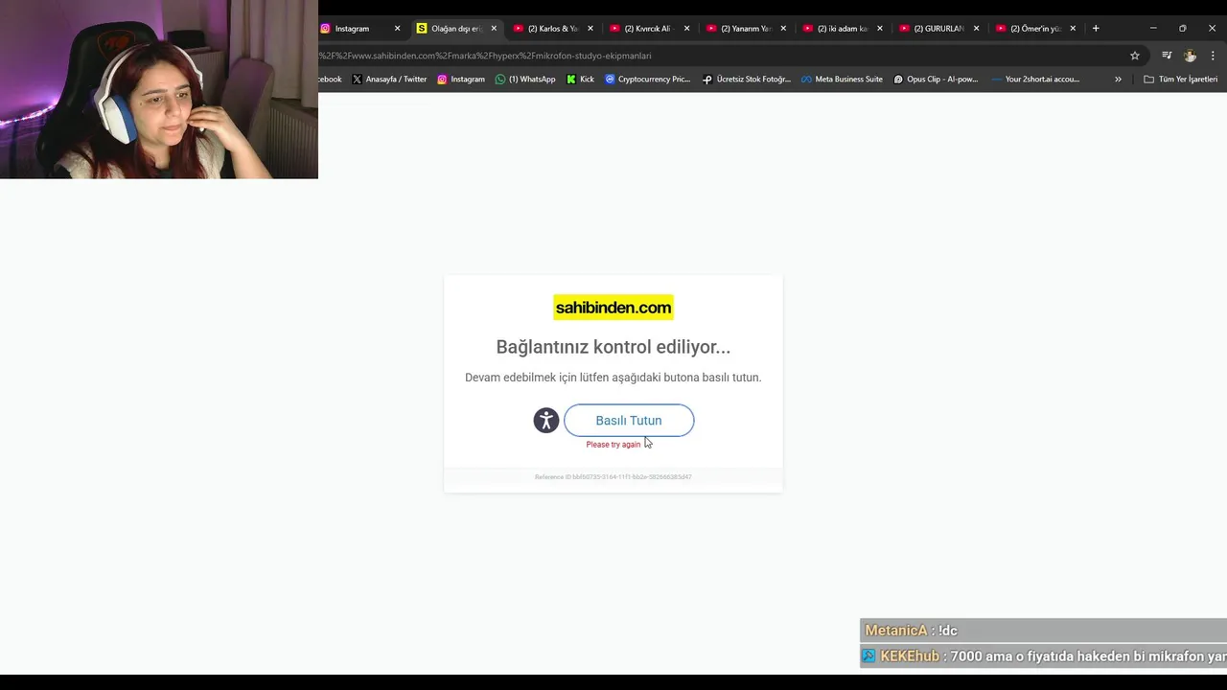Image resolution: width=1227 pixels, height=690 pixels.
Task: Open the accessibility options icon
Action: pos(546,420)
